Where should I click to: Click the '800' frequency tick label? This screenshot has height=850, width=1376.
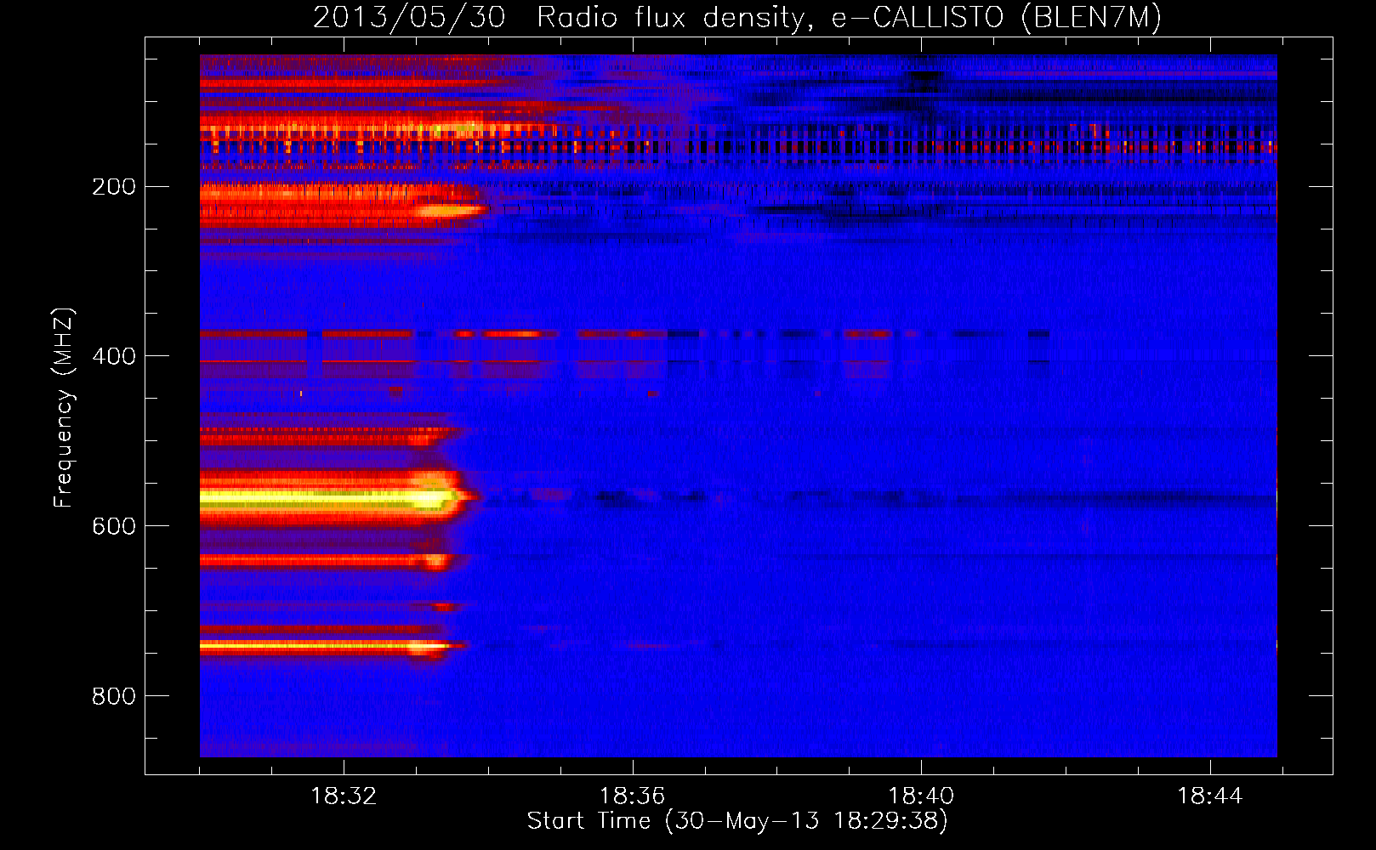tap(114, 696)
